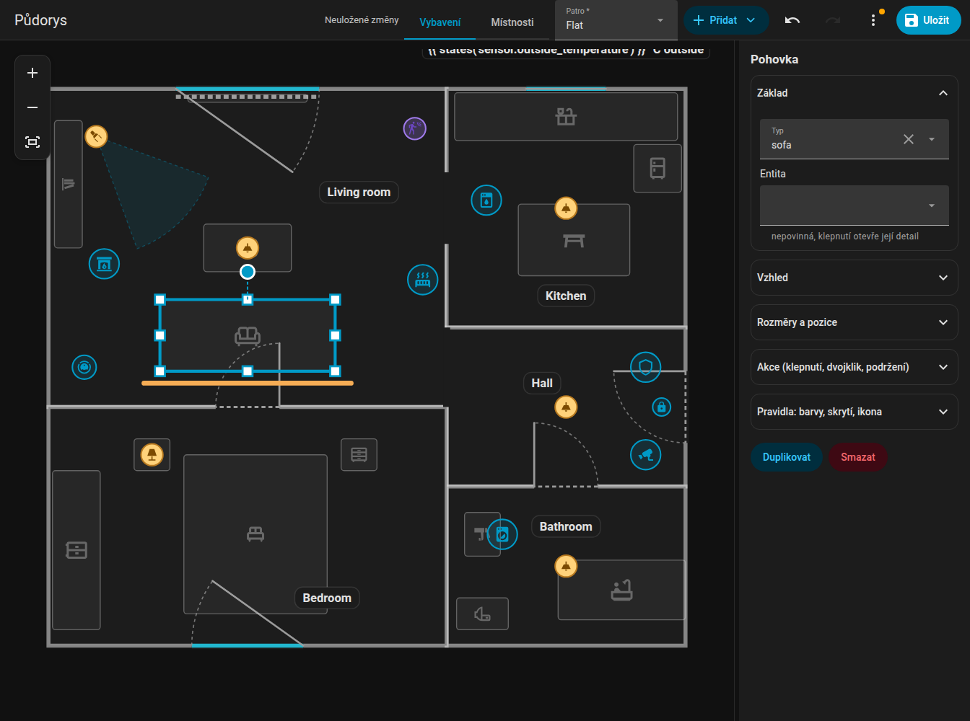Image resolution: width=970 pixels, height=721 pixels.
Task: Open the three-dot overflow menu
Action: coord(873,20)
